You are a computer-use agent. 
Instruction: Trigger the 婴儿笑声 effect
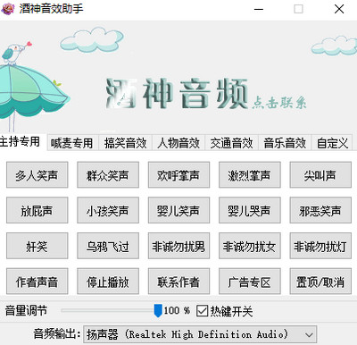click(178, 210)
